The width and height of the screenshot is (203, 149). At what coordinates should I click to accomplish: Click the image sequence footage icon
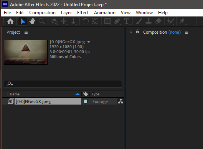click(11, 102)
